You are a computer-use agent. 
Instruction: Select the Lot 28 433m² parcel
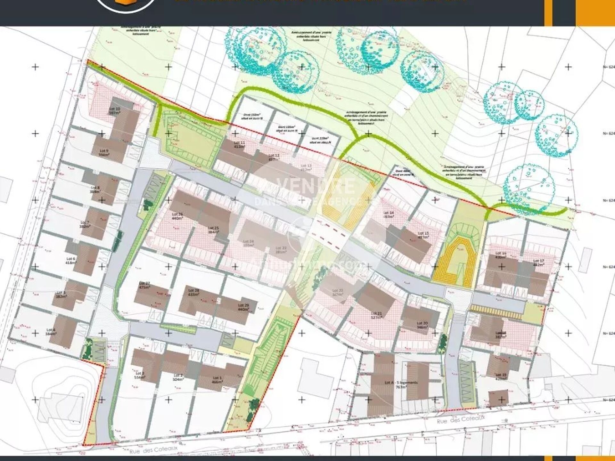(193, 293)
